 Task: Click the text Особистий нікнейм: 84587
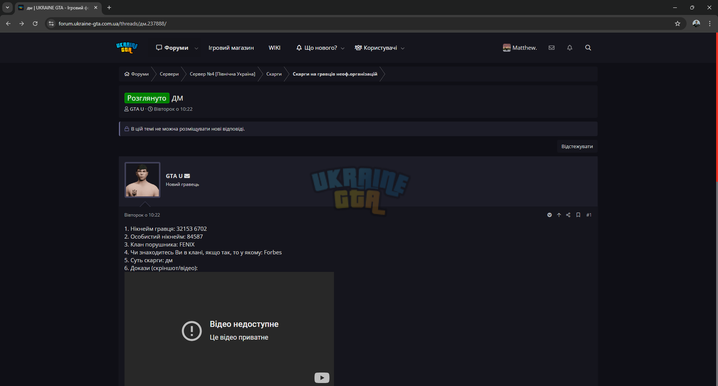[167, 237]
